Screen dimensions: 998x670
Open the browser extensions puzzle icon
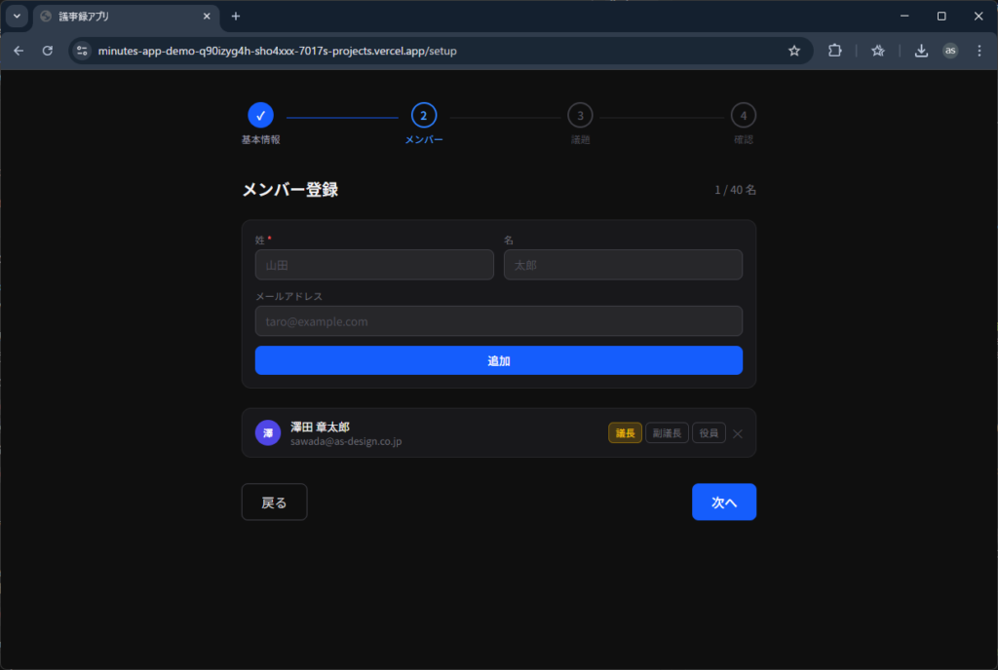pyautogui.click(x=834, y=51)
